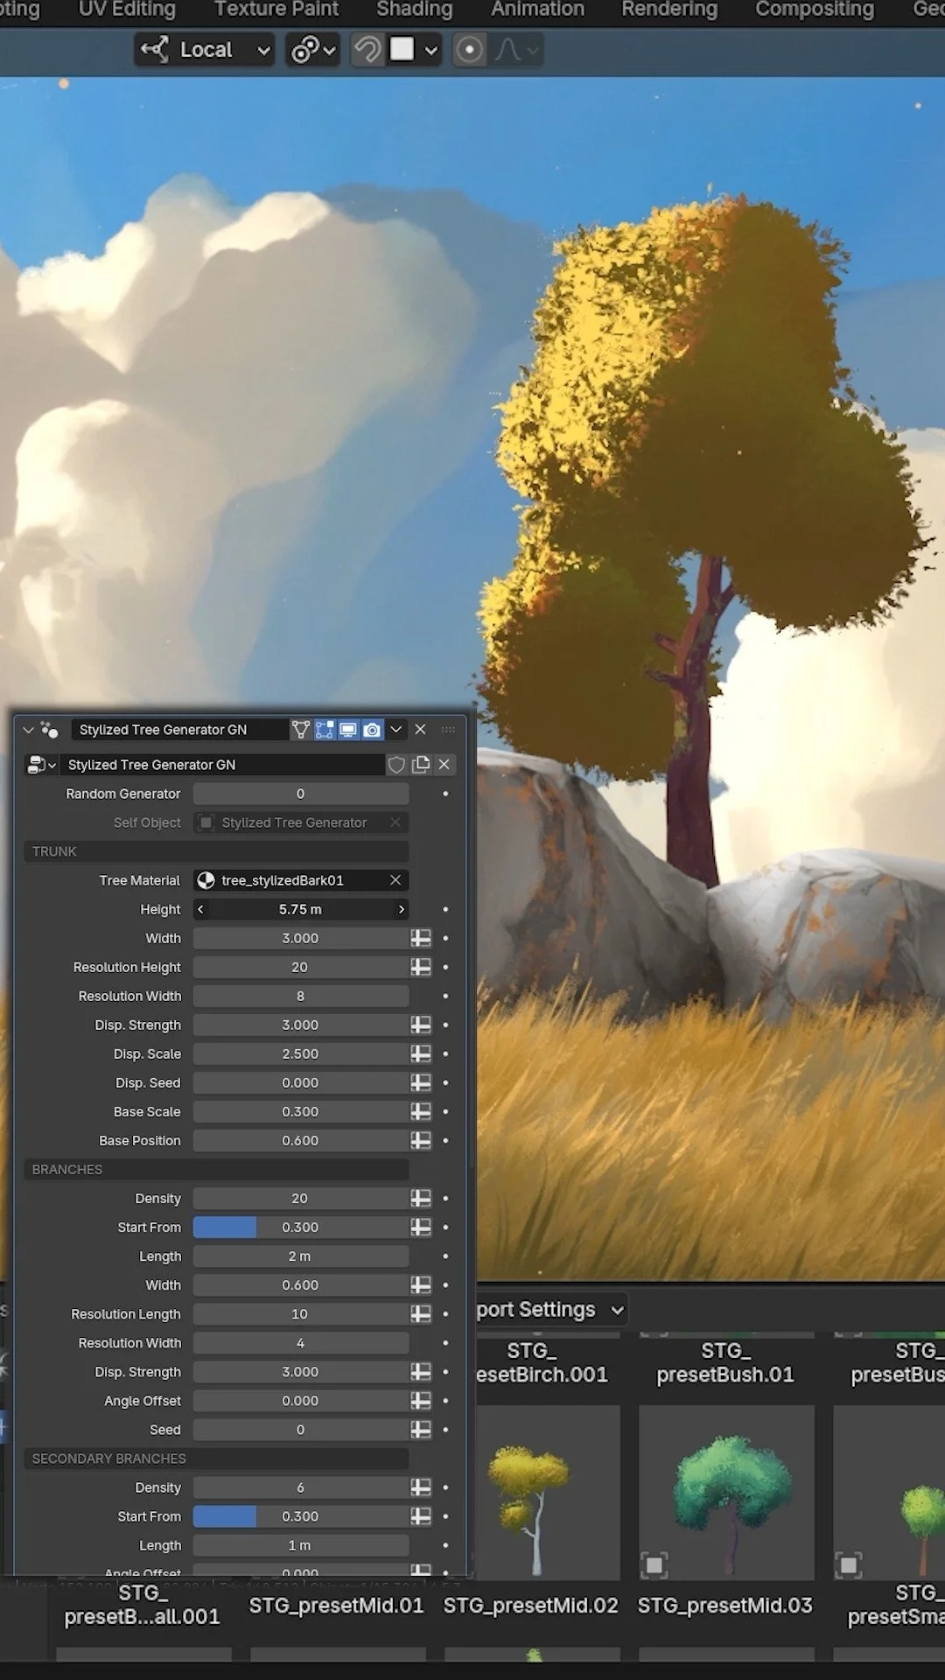Toggle proportional editing

(469, 50)
